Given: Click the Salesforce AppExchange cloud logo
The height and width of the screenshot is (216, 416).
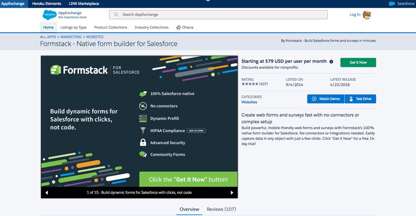Looking at the screenshot, I should pos(49,15).
